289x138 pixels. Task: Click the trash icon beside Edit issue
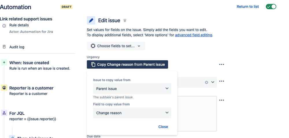125,21
